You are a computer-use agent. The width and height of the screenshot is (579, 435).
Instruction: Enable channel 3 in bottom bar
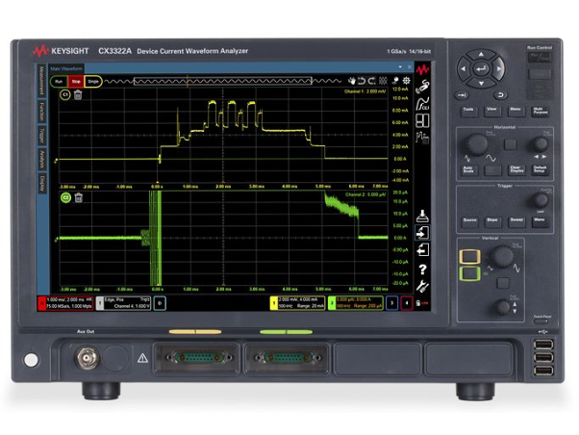coord(391,301)
